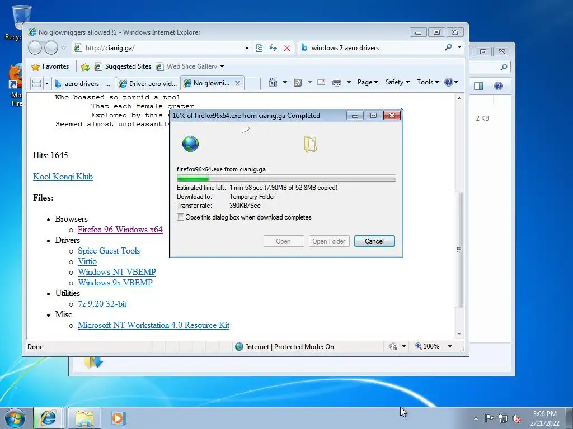Click the network tray icon
573x429 pixels.
tap(503, 418)
